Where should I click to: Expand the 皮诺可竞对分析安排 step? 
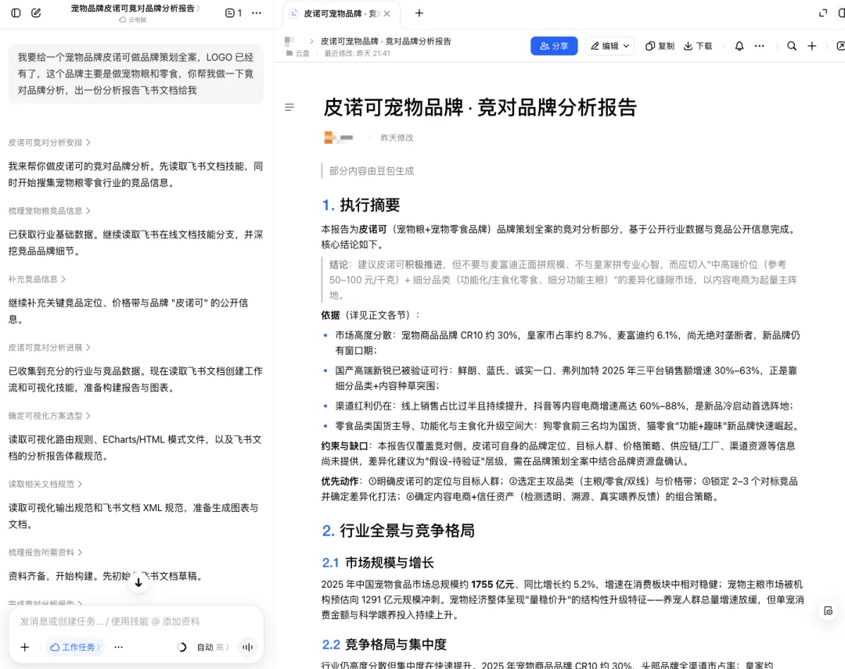point(49,142)
